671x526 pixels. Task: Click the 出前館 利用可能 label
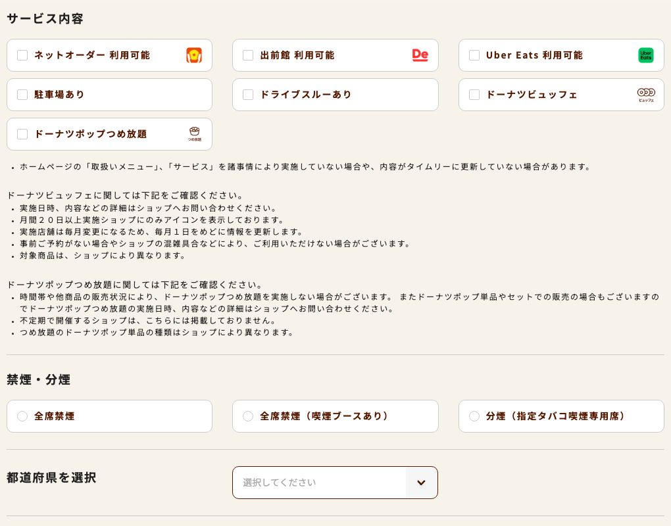(297, 55)
